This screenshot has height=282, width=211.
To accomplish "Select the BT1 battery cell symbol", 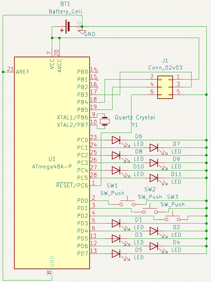I will pos(67,27).
